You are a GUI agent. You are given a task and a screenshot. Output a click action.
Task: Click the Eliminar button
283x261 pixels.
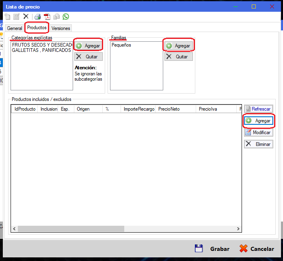coord(258,144)
